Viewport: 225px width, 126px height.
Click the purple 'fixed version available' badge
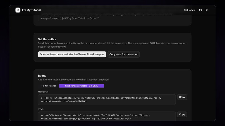82,86
